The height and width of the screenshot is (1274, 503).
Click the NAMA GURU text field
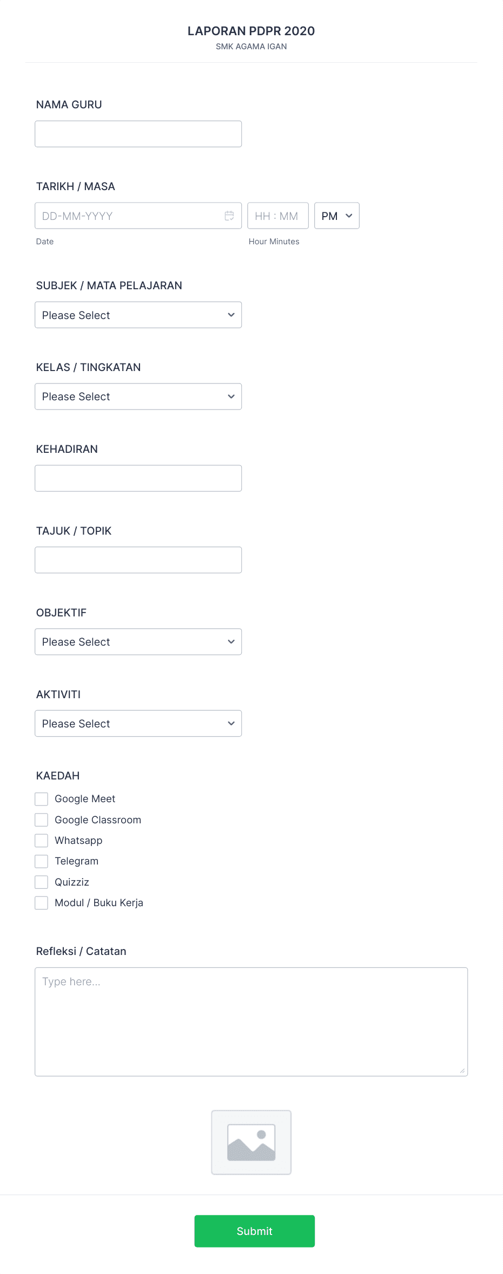click(138, 133)
